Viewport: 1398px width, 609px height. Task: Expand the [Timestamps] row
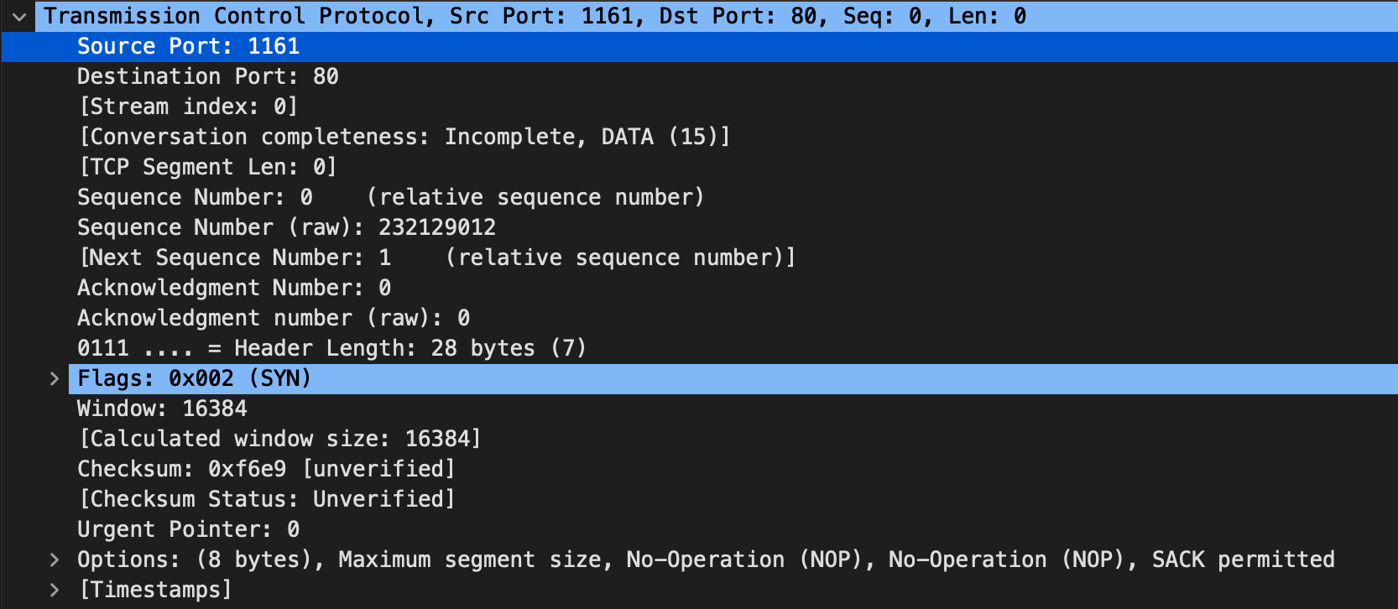click(55, 590)
